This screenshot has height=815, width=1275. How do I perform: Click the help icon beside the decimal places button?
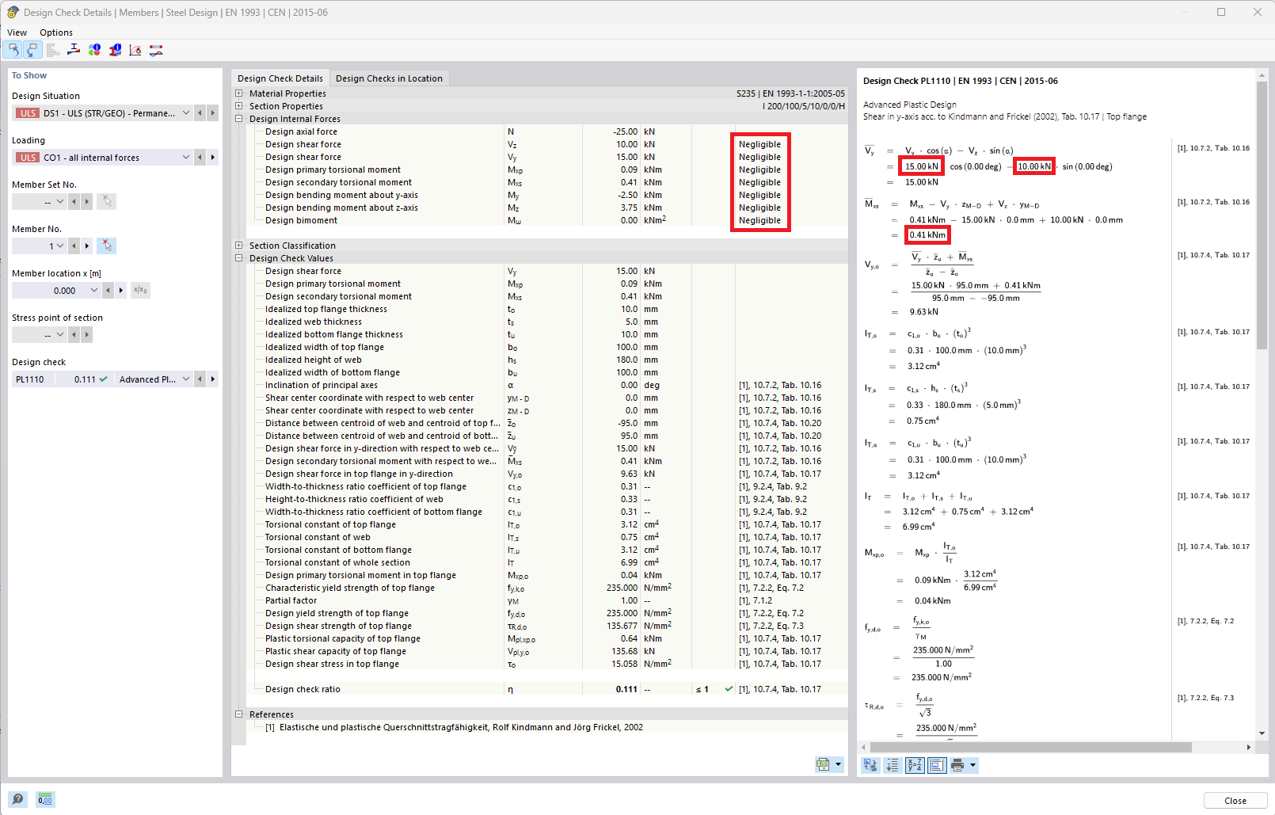click(x=17, y=799)
